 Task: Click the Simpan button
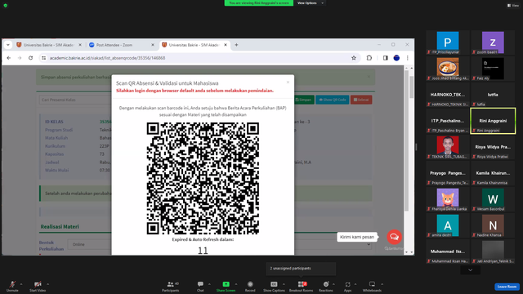click(303, 100)
